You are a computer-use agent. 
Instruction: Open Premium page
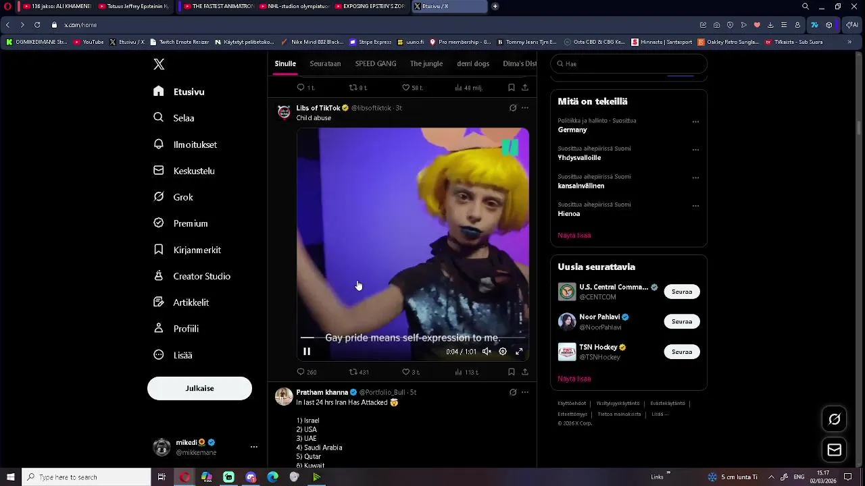(x=180, y=223)
